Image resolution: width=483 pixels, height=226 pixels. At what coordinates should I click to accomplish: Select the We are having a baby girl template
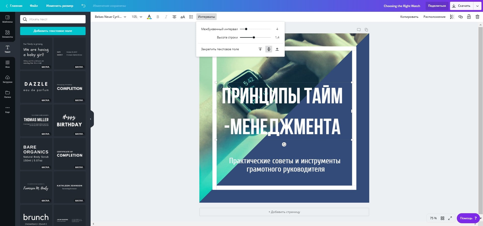(36, 53)
